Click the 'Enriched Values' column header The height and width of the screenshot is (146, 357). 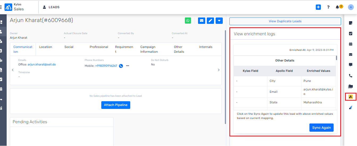[x=318, y=71]
